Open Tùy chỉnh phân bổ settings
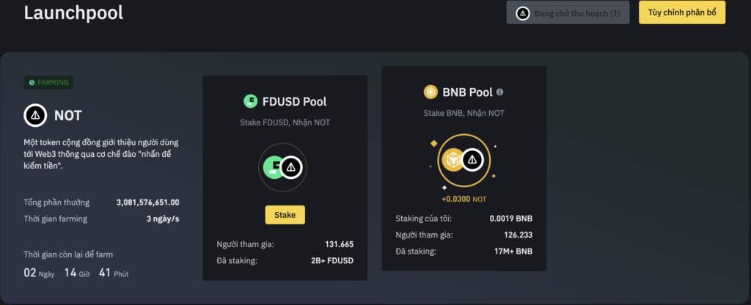The height and width of the screenshot is (305, 751). (x=682, y=12)
